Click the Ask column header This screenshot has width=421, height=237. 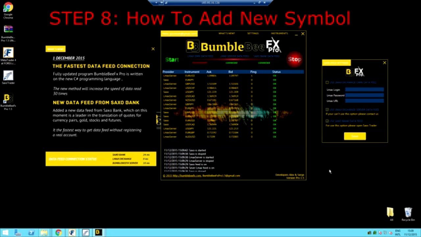[x=209, y=72]
